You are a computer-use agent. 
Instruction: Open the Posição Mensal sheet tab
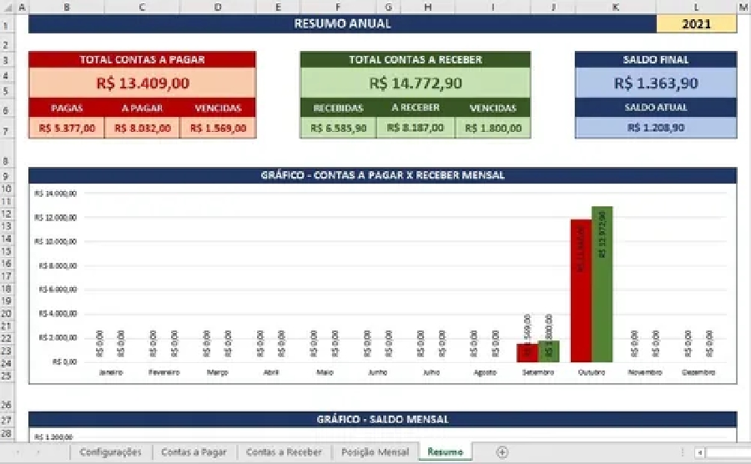click(x=375, y=451)
